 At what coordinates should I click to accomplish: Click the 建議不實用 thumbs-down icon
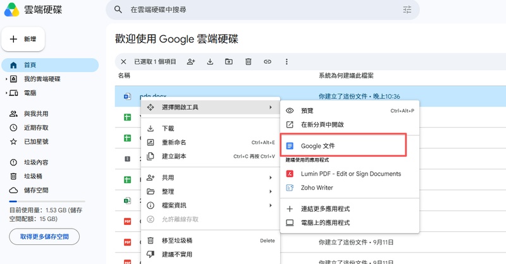(x=151, y=255)
